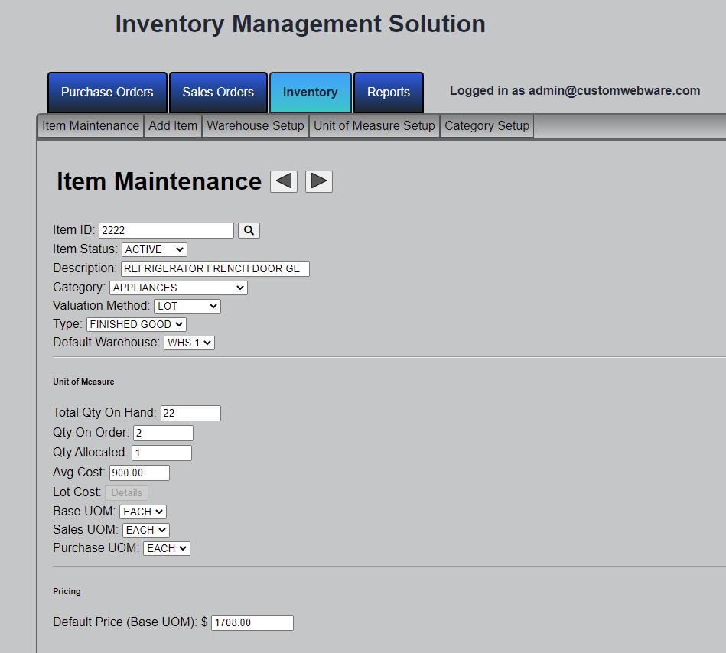The image size is (726, 653).
Task: Focus the Total Qty On Hand field
Action: 190,413
